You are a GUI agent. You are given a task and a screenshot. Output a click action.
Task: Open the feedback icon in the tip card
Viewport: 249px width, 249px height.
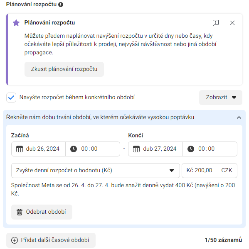[x=216, y=23]
